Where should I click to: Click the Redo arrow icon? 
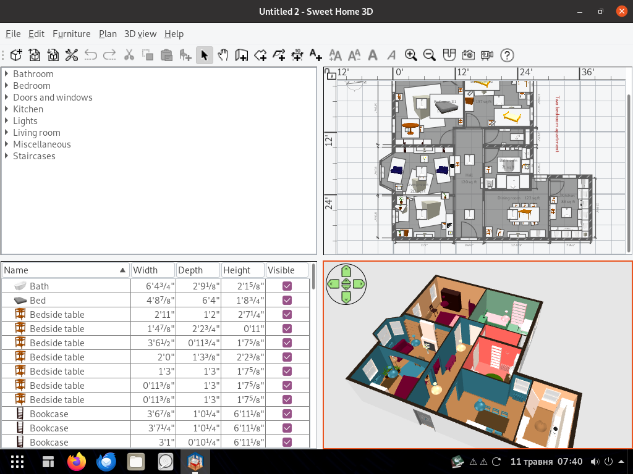[x=109, y=55]
